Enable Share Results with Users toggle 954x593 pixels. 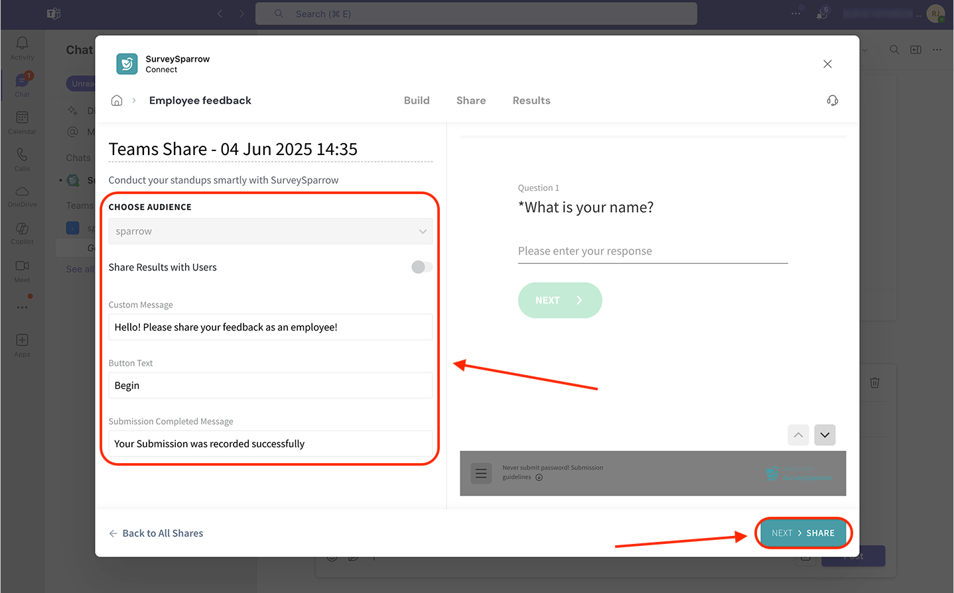421,267
